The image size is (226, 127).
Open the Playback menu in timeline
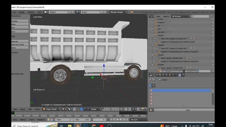click(x=41, y=120)
